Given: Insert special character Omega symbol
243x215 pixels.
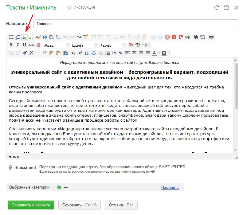Looking at the screenshot, I should (87, 53).
